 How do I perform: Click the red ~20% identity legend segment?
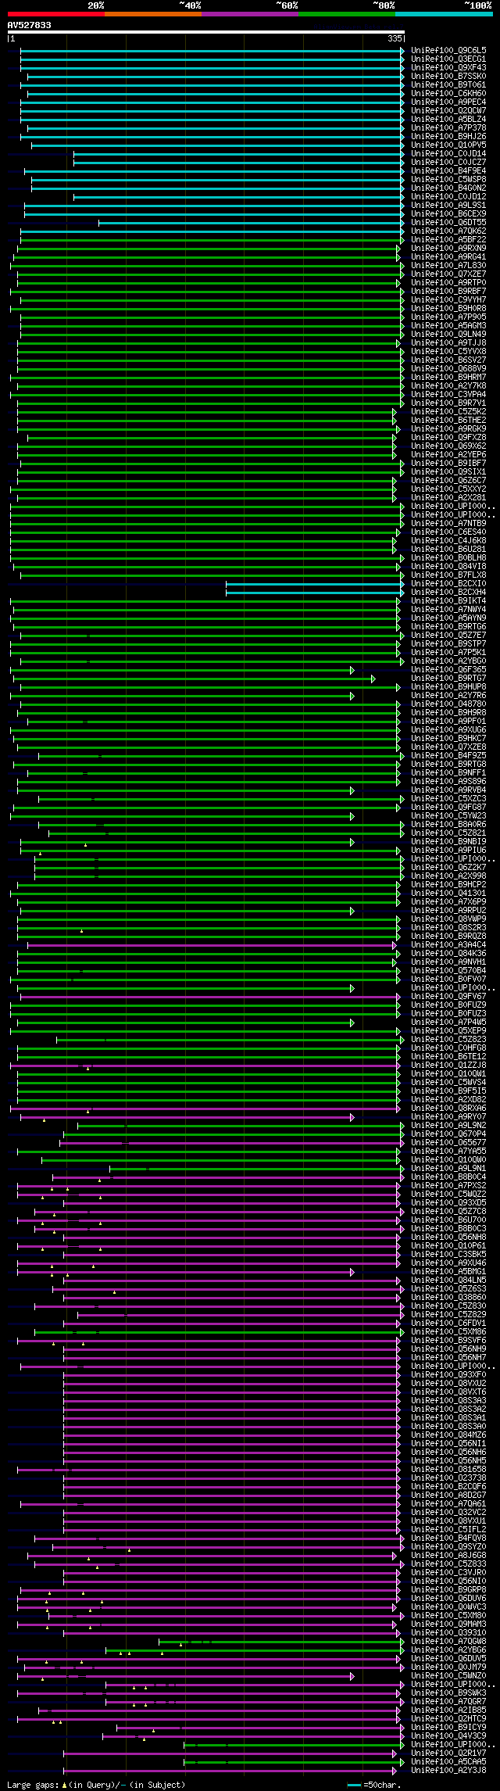pyautogui.click(x=56, y=14)
